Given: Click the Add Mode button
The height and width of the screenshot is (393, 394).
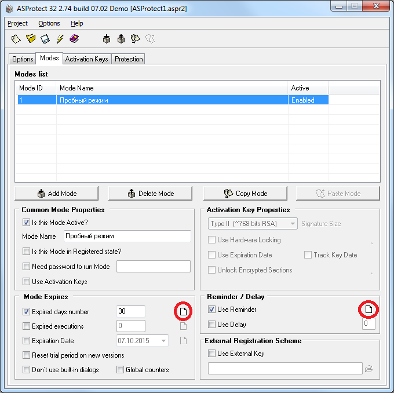Looking at the screenshot, I should pyautogui.click(x=57, y=194).
